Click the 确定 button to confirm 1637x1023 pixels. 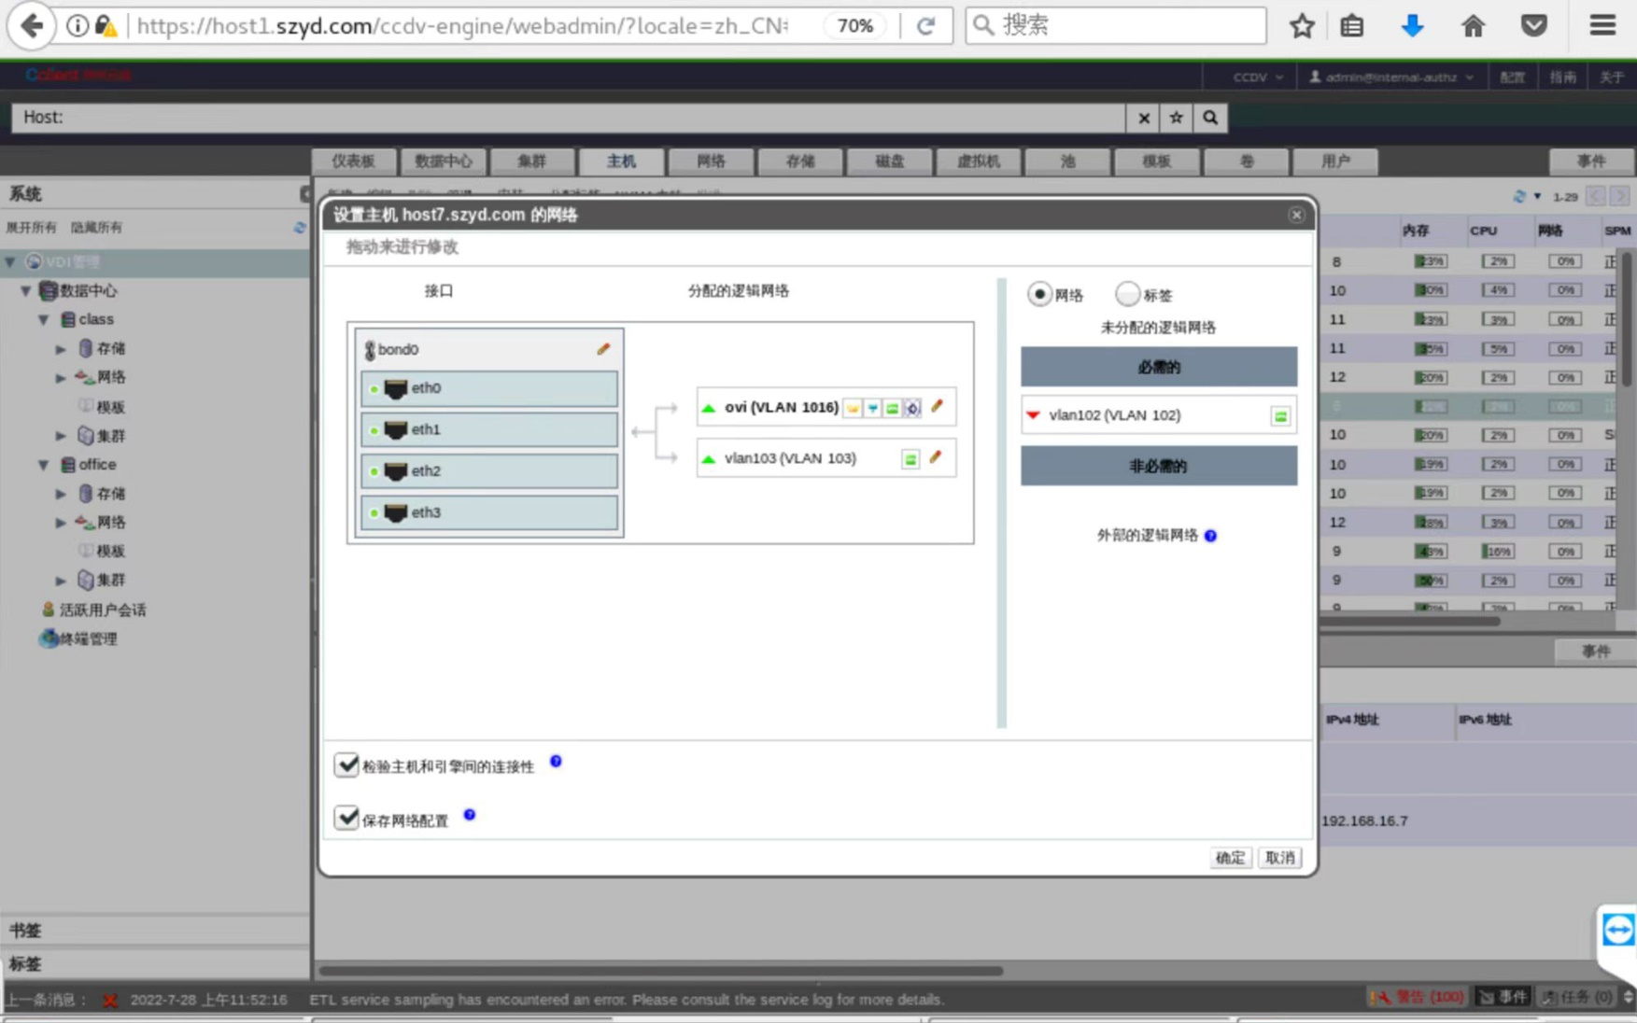pyautogui.click(x=1229, y=858)
